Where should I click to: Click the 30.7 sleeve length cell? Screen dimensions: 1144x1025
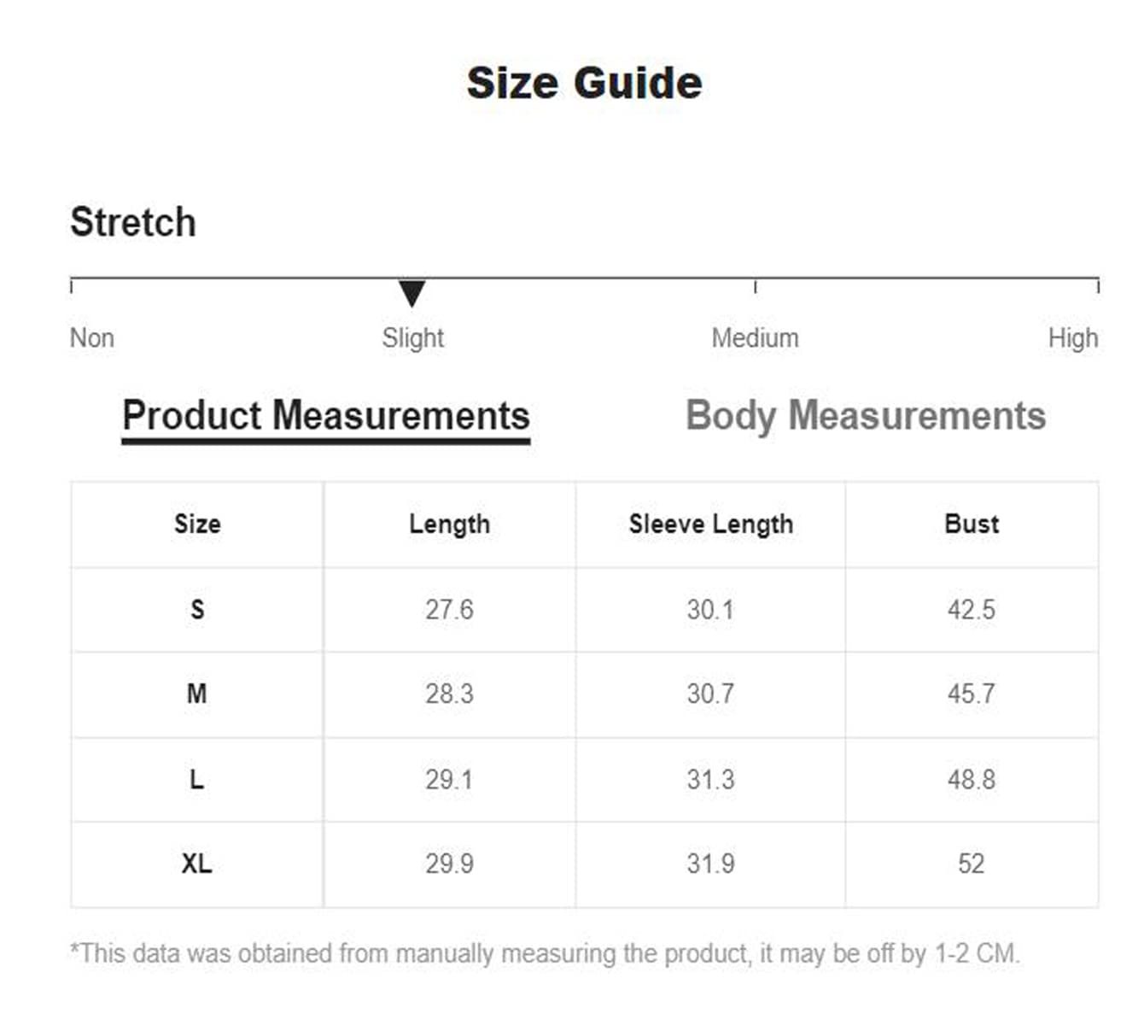tap(710, 694)
